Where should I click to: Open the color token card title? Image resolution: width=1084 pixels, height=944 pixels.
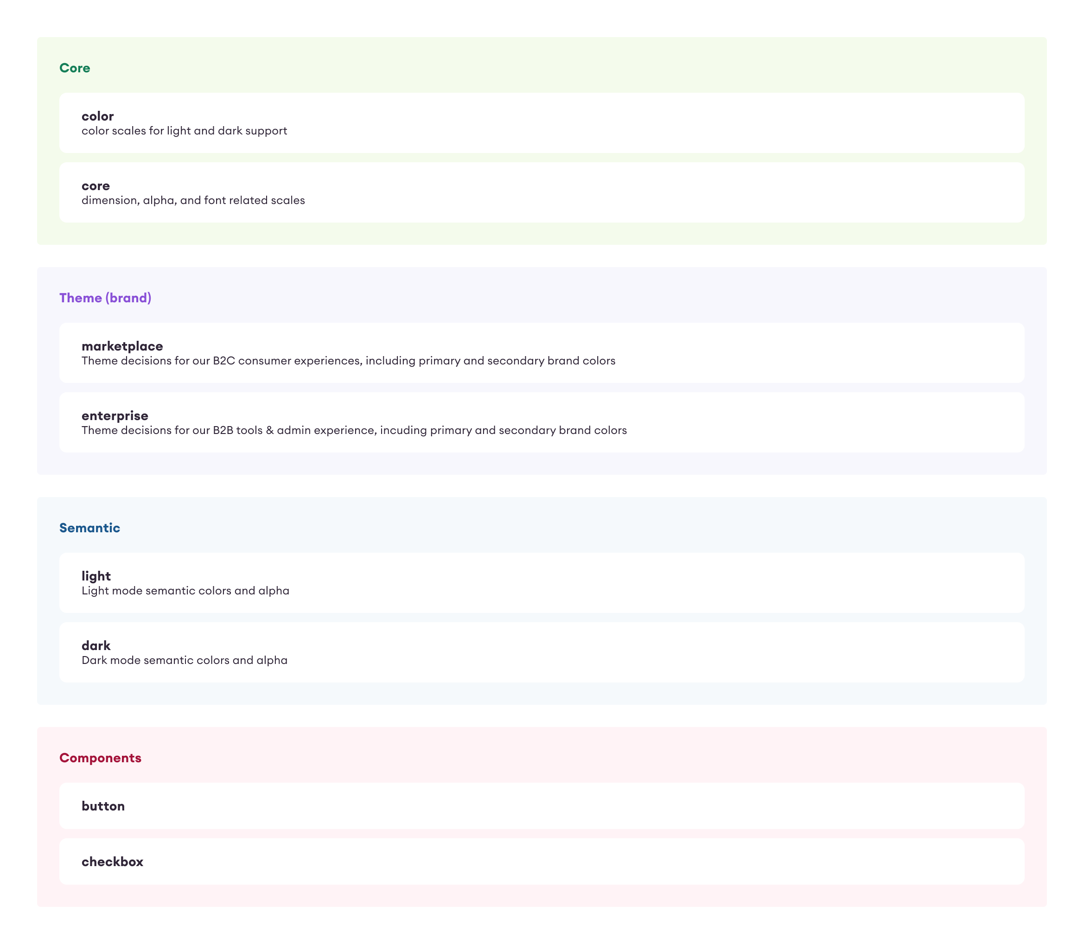pos(97,116)
